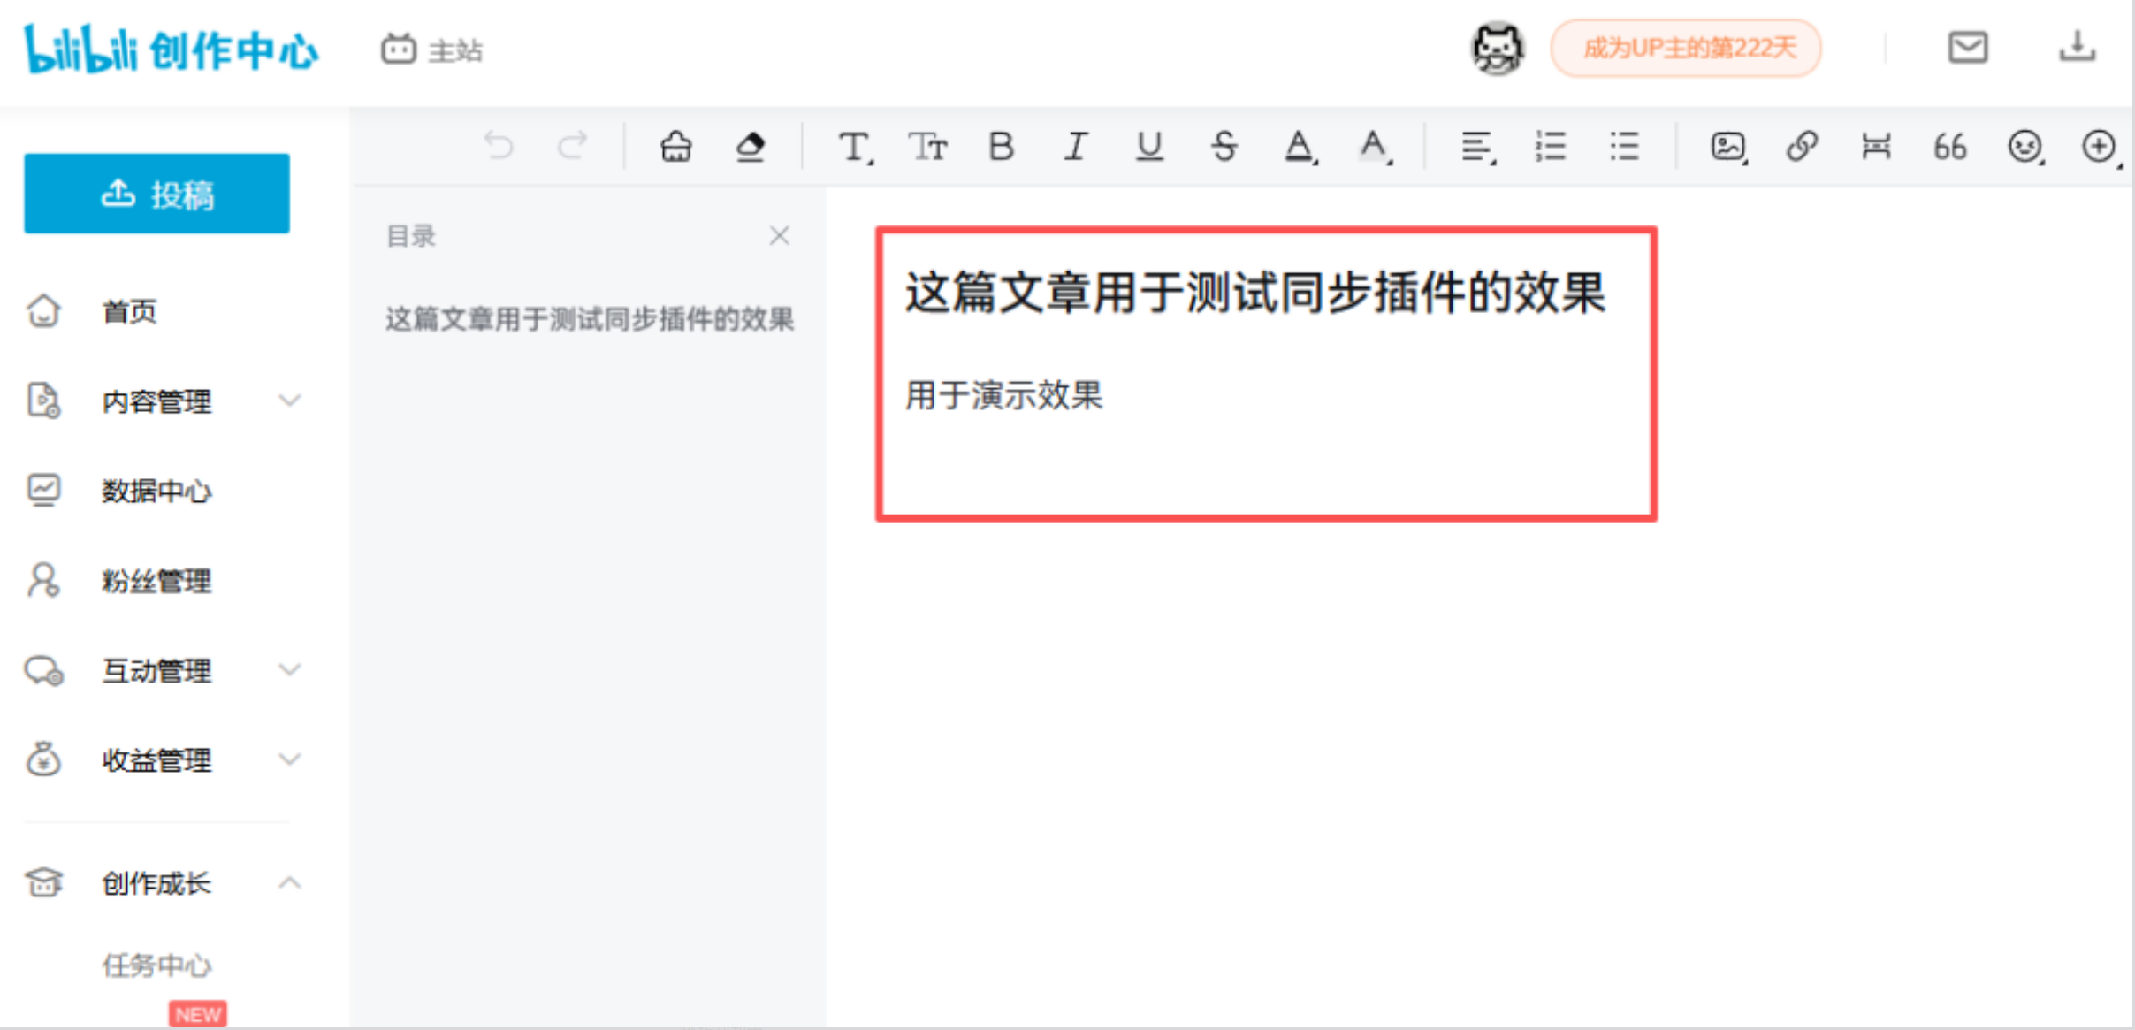Click the redo arrow in editor toolbar

[x=572, y=145]
